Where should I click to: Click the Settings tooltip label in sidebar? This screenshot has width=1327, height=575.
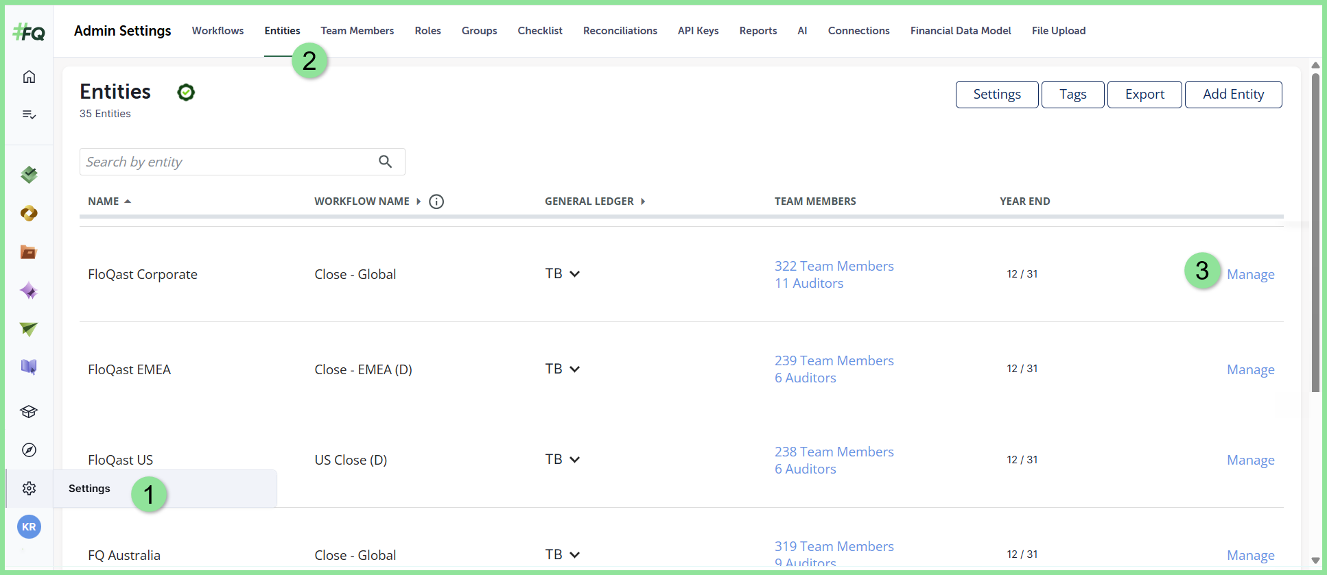click(89, 489)
